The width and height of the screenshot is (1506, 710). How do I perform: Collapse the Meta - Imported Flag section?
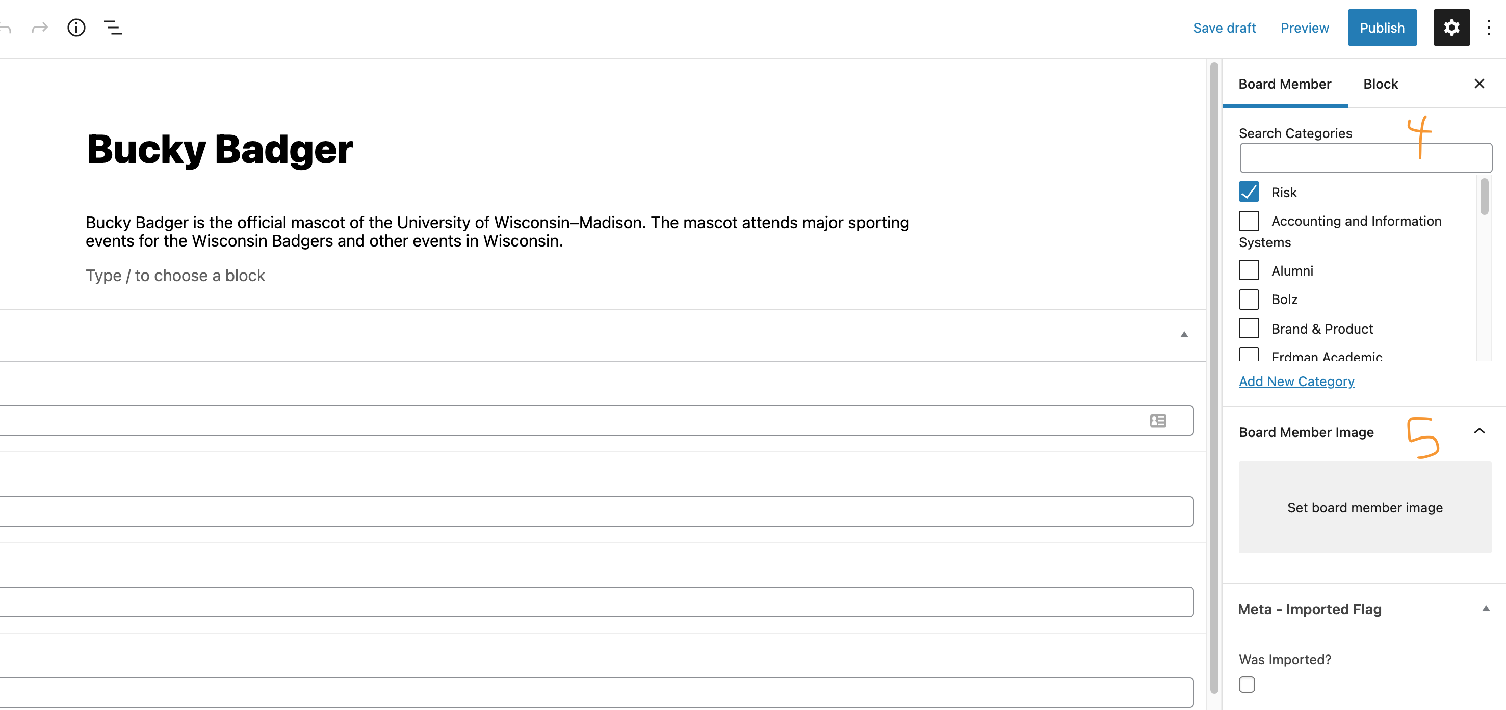[1486, 609]
